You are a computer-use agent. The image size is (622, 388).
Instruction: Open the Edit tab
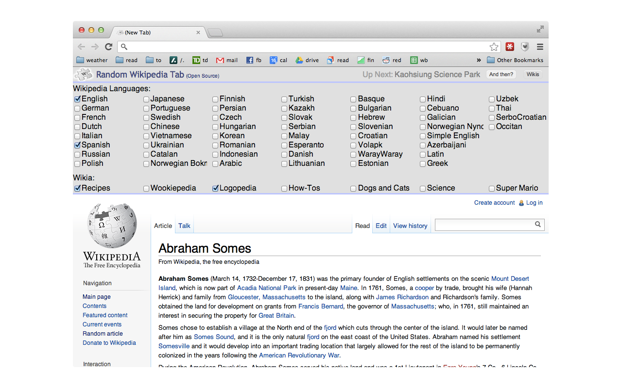[x=381, y=226]
